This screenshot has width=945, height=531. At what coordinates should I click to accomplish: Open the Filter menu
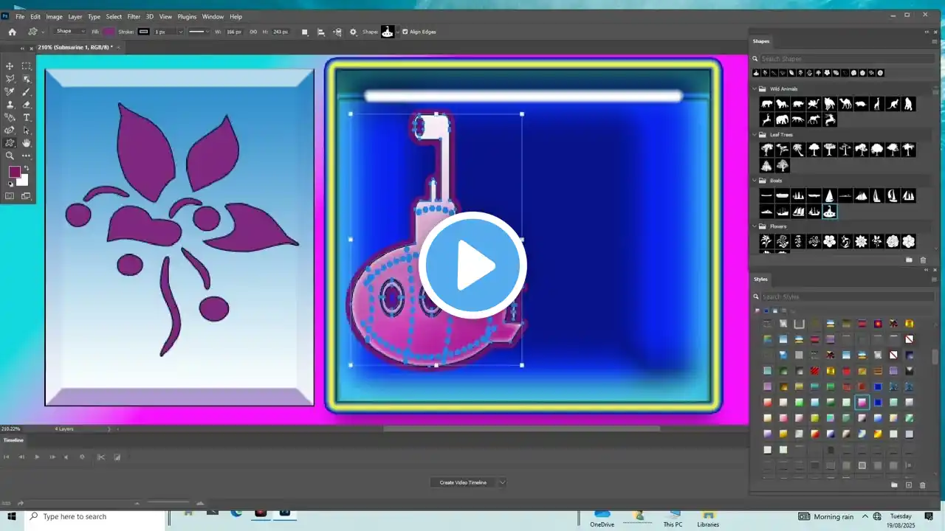[134, 16]
